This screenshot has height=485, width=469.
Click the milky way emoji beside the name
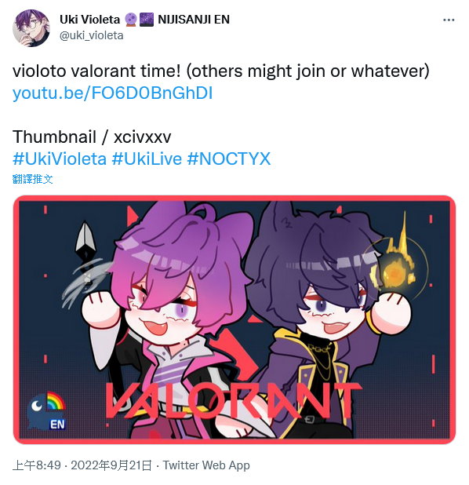pos(147,20)
